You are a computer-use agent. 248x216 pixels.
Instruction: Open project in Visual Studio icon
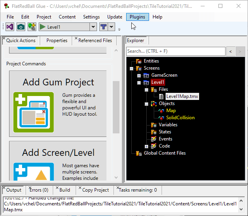[x=10, y=27]
